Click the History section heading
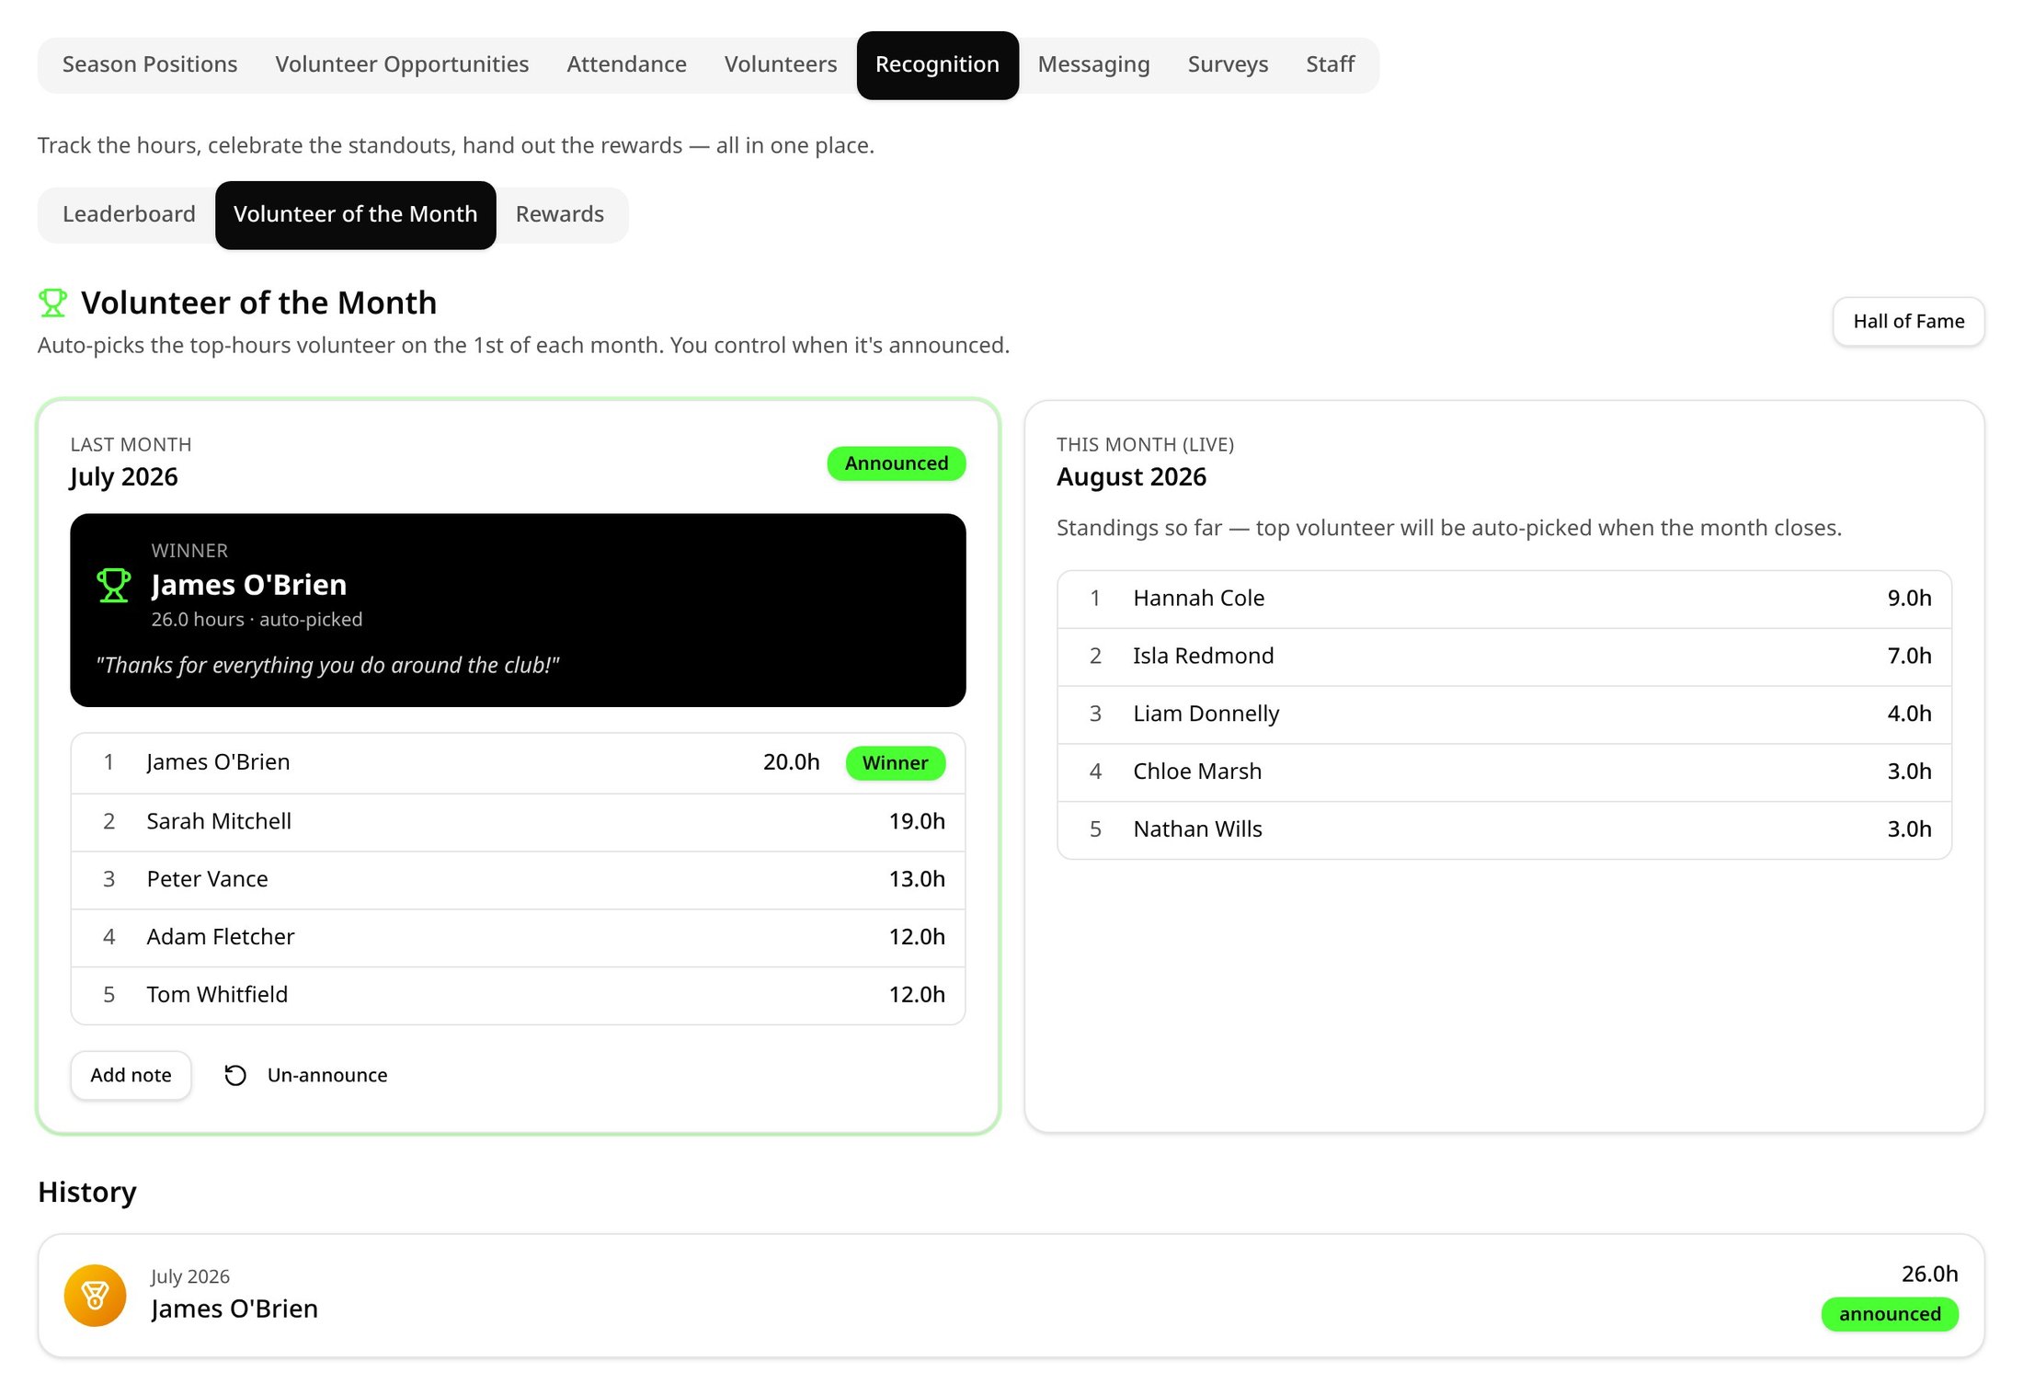Screen dimensions: 2023x1383 point(87,1193)
